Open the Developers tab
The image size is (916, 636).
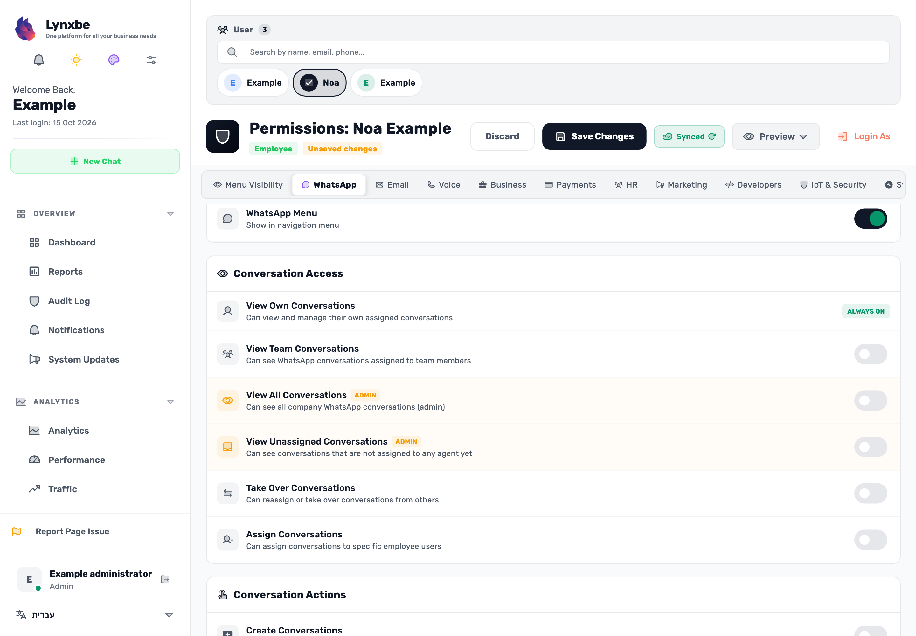[753, 185]
